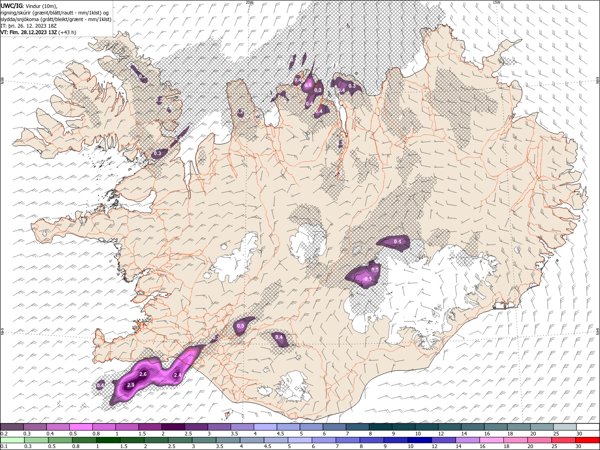Pick the light pink 16 swatch in lower legend
This screenshot has height=450, width=600.
(x=491, y=440)
